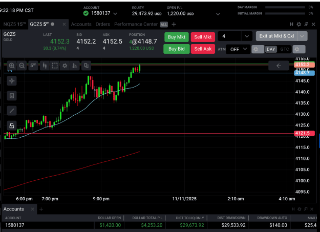The width and height of the screenshot is (320, 232).
Task: Click the $4,253.20 total P L cell
Action: tap(152, 225)
